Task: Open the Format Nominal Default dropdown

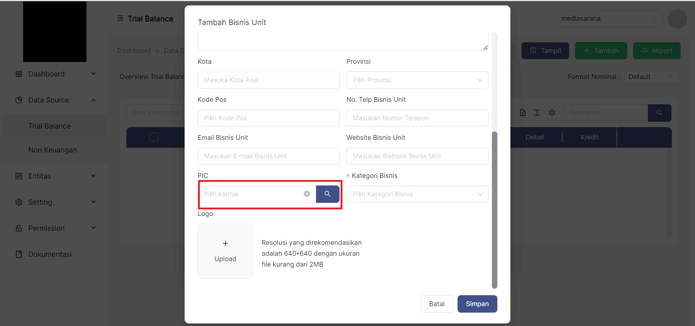Action: (651, 77)
